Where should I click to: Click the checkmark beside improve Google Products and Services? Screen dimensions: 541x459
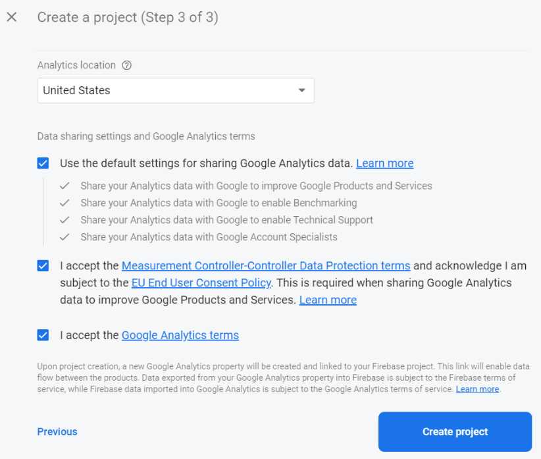(x=64, y=186)
